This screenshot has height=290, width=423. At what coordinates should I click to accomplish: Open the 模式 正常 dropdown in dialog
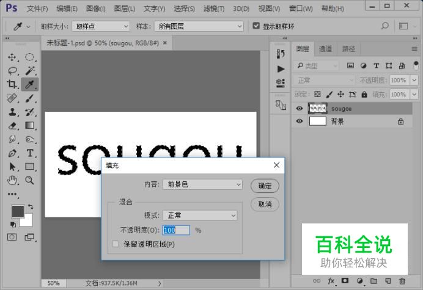pyautogui.click(x=200, y=216)
